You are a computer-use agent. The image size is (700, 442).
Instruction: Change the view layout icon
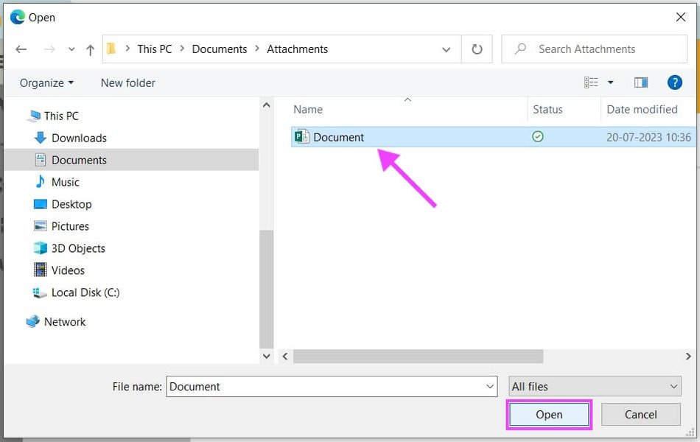pos(591,83)
